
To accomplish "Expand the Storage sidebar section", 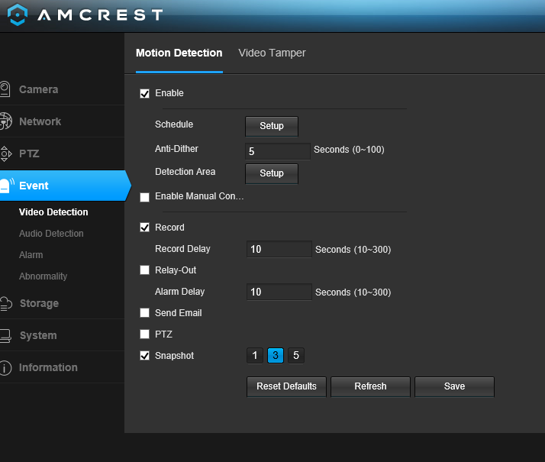I will tap(39, 303).
